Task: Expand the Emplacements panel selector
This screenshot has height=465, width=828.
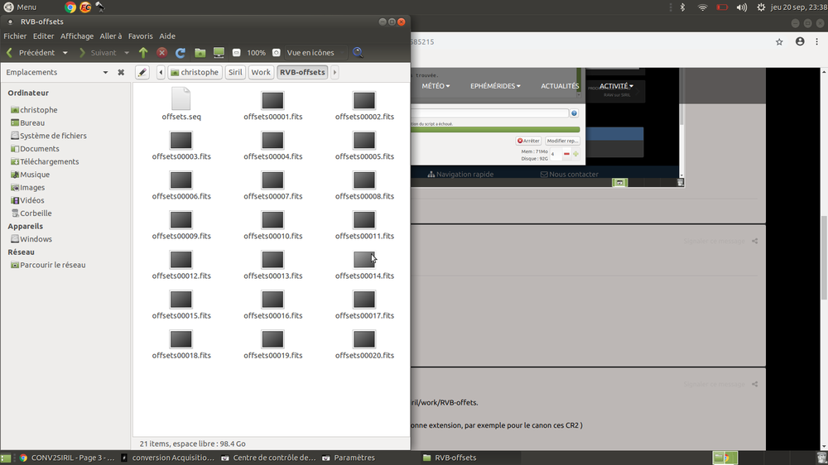Action: (x=105, y=72)
